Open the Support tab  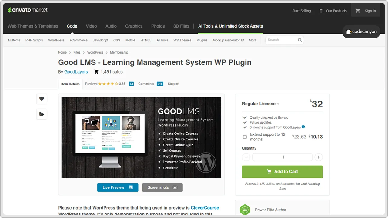pyautogui.click(x=173, y=84)
